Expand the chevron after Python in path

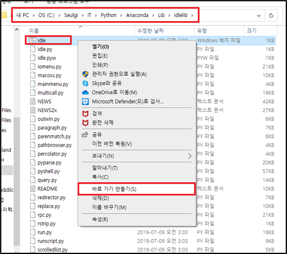(121, 16)
